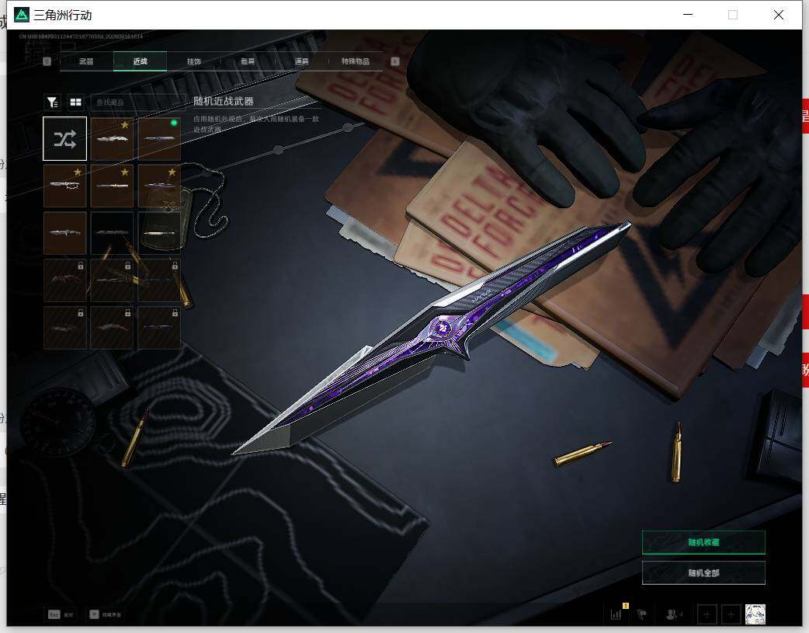This screenshot has height=633, width=809.
Task: Open the stats bar-chart icon
Action: (616, 614)
